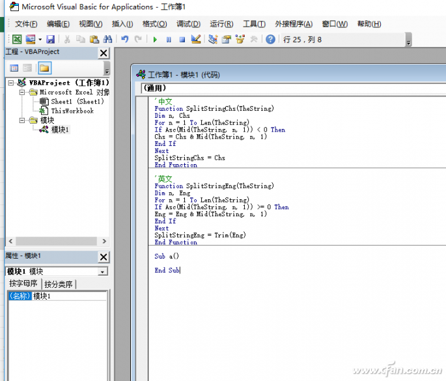This screenshot has height=381, width=446.
Task: Open Find with the binoculars icon
Action: [107, 39]
